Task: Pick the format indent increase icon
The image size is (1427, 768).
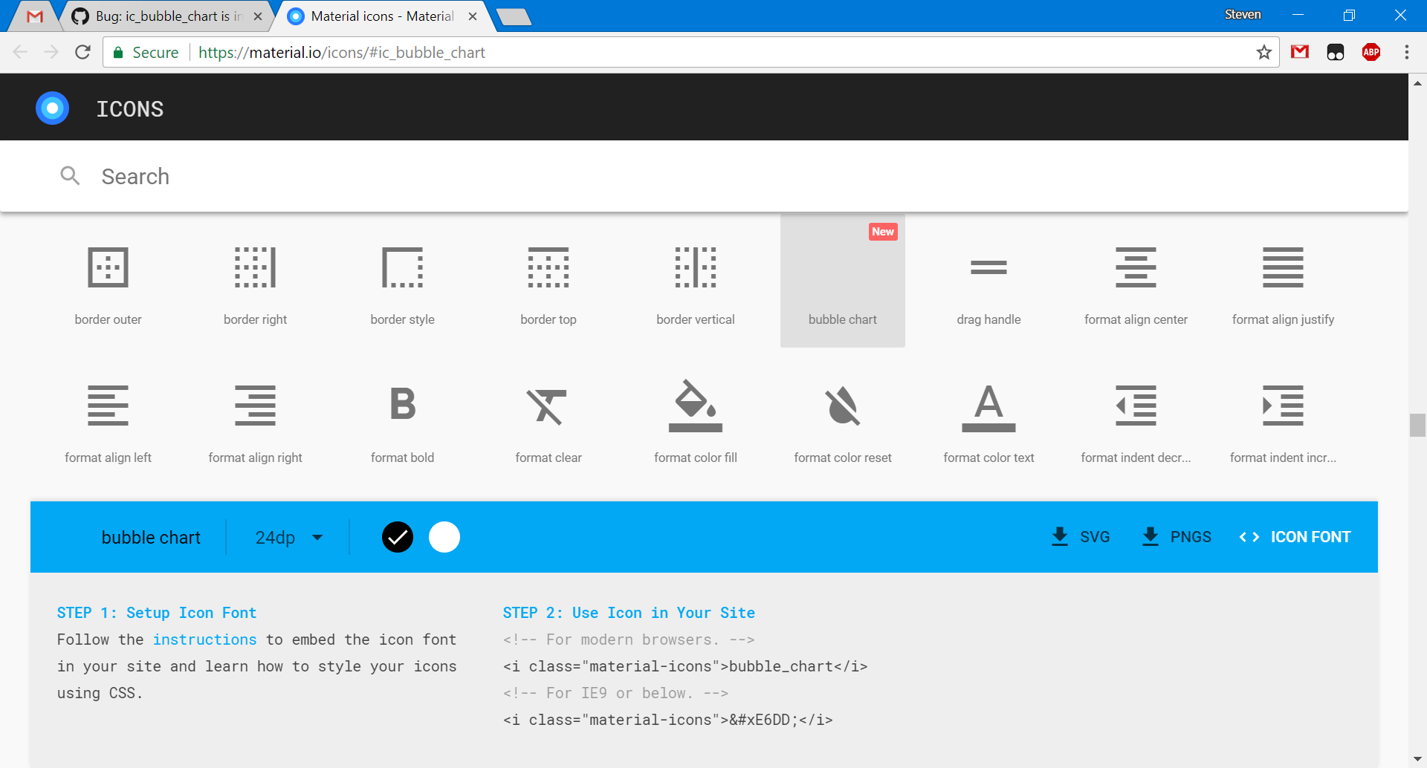Action: coord(1283,406)
